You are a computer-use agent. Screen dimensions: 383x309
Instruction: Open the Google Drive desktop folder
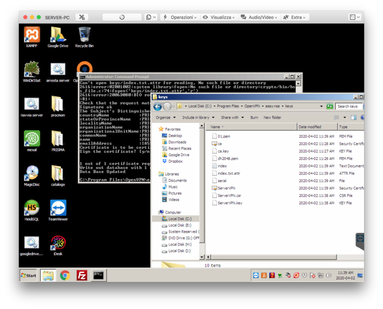click(58, 37)
